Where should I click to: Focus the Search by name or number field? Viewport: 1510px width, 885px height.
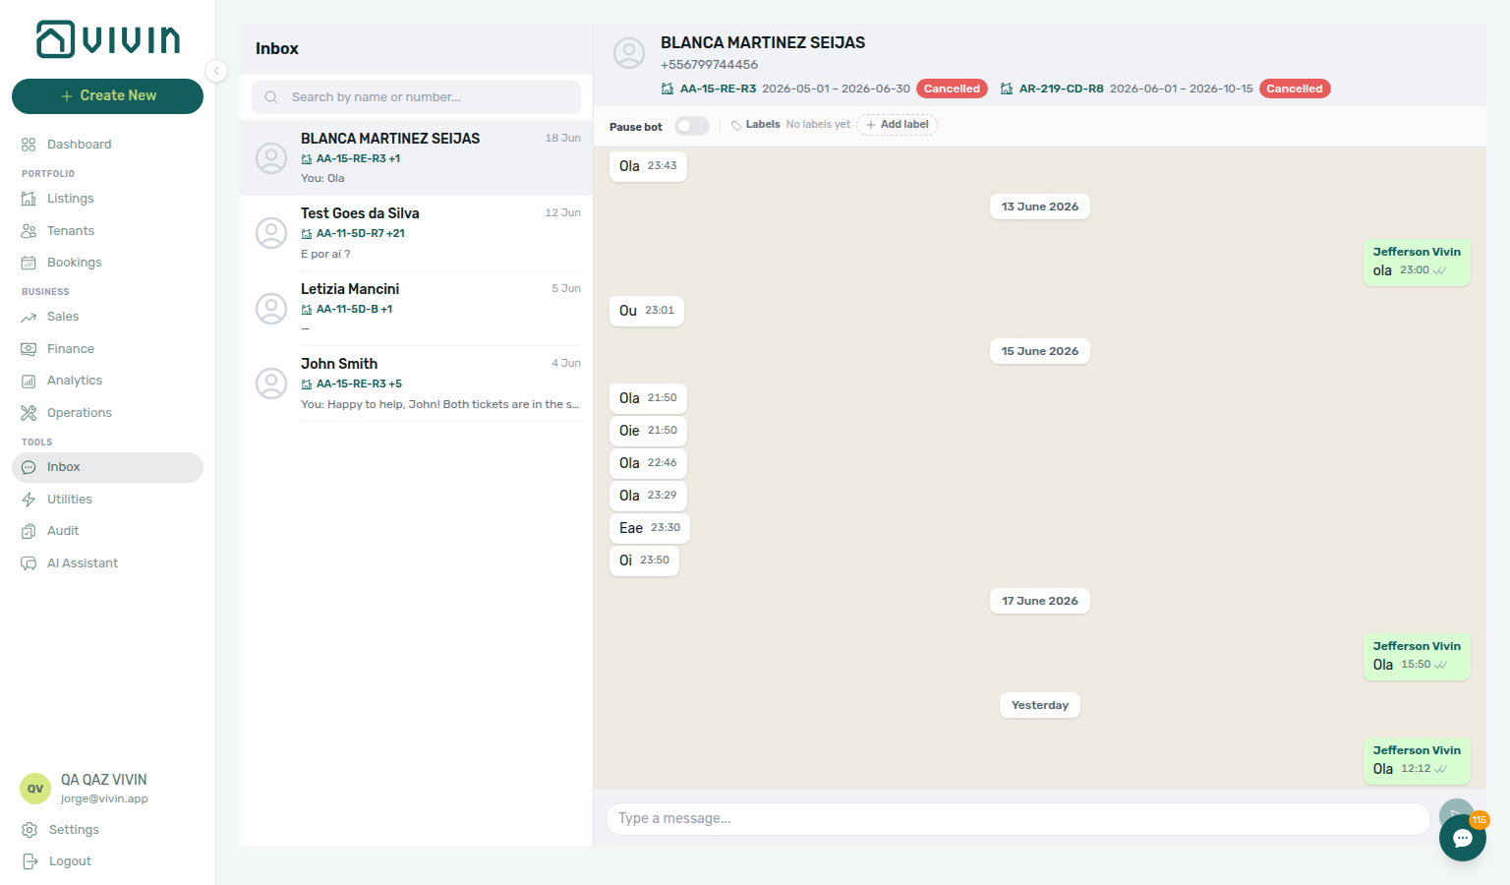416,97
